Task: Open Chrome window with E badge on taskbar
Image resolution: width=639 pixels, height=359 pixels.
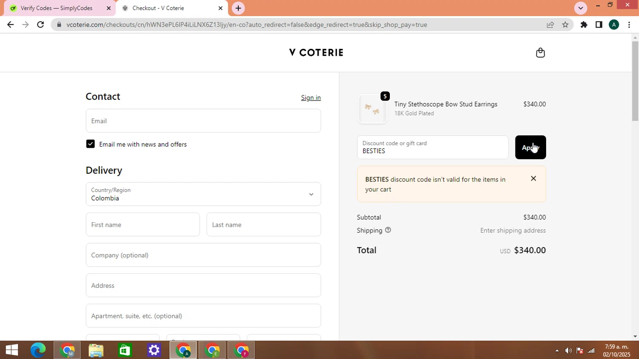Action: [x=212, y=350]
